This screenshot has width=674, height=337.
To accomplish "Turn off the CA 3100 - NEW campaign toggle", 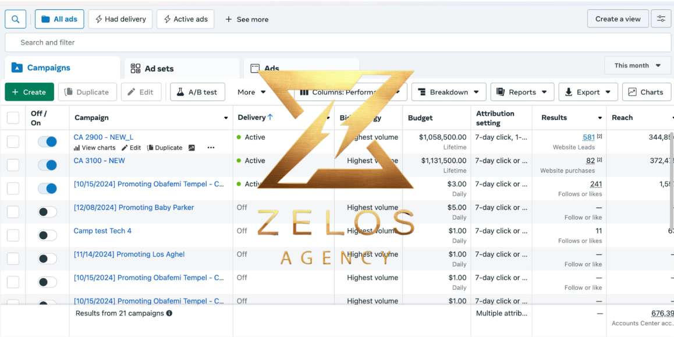I will pos(47,165).
